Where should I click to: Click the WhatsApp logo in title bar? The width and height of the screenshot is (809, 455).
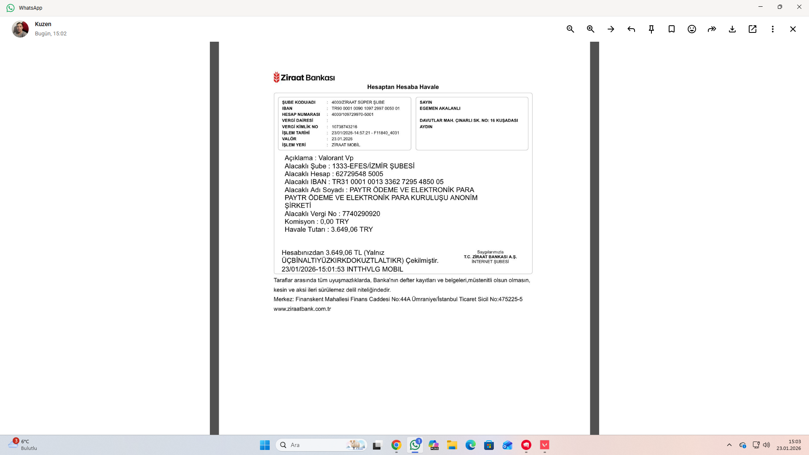coord(11,8)
